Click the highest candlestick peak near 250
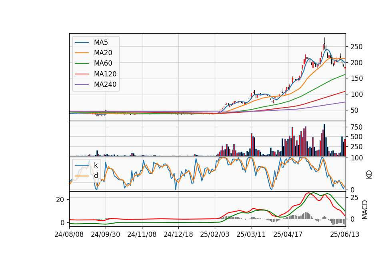Screen dimensions: 384x276 324,44
